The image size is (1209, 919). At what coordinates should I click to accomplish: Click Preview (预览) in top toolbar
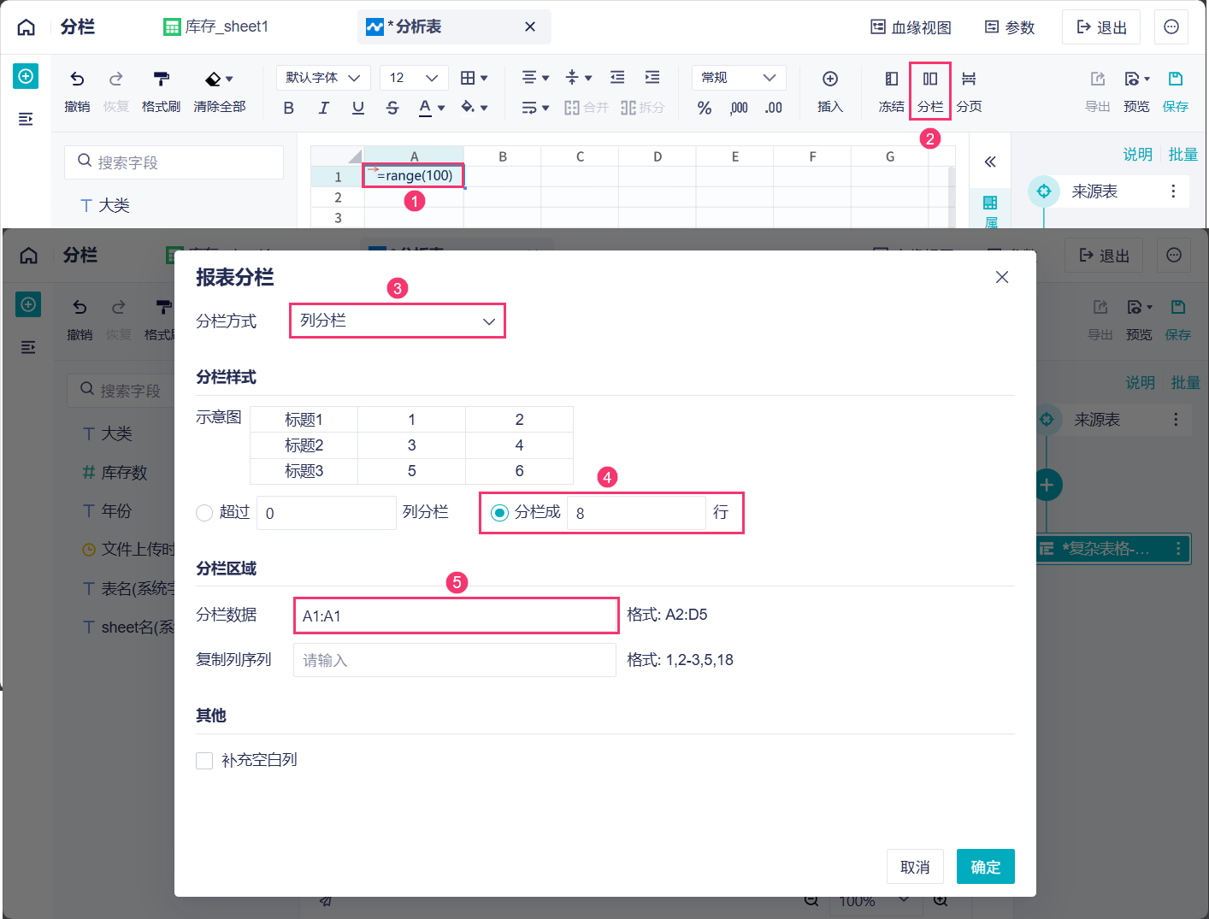(x=1137, y=91)
